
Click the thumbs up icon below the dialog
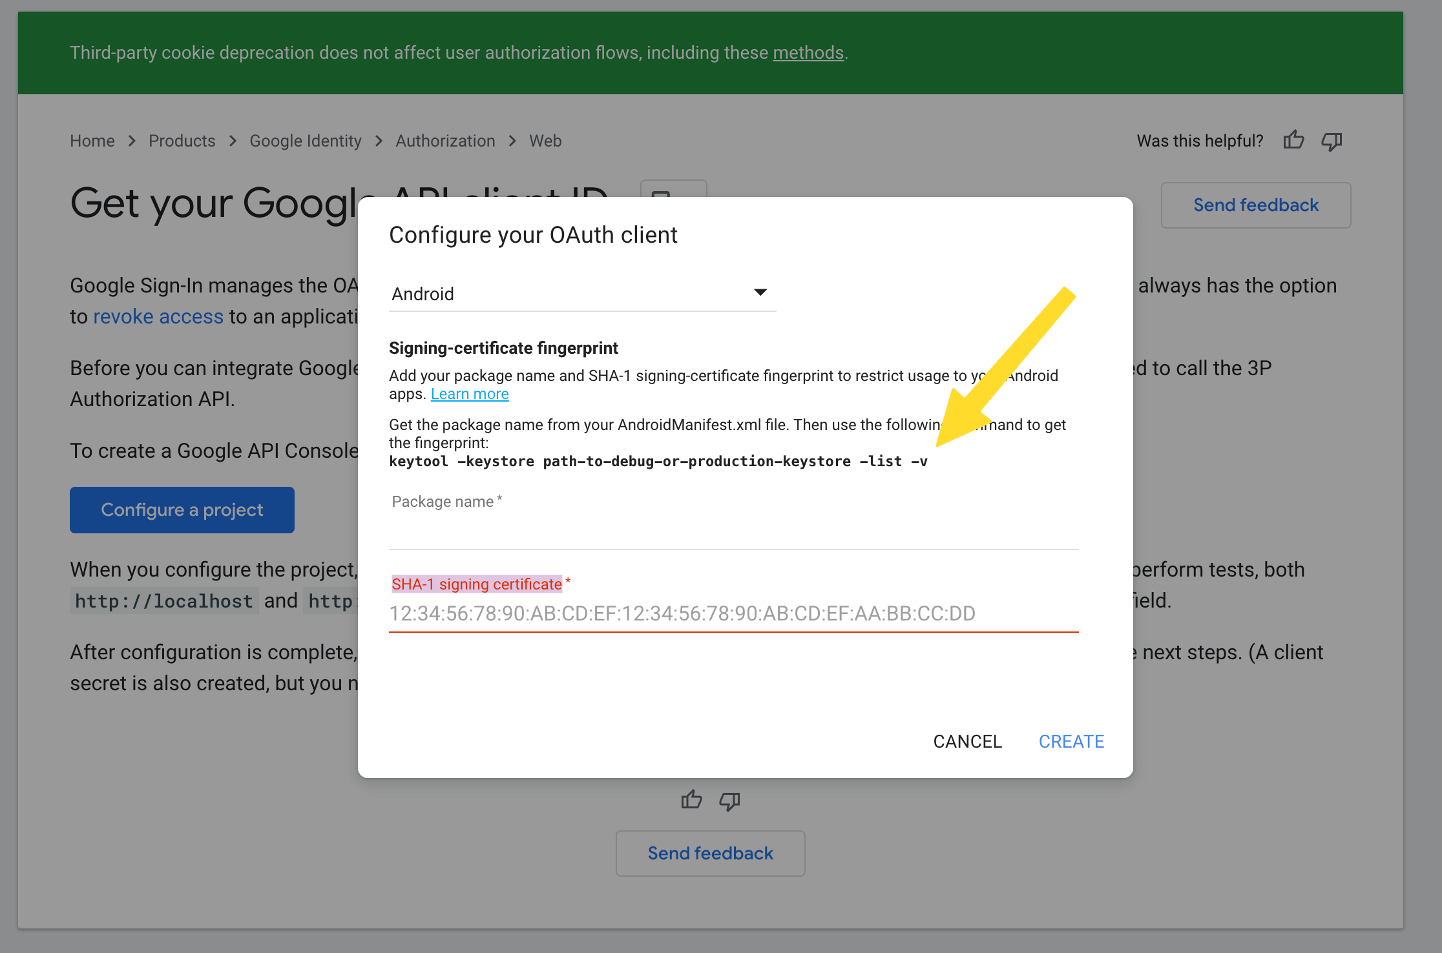[691, 800]
